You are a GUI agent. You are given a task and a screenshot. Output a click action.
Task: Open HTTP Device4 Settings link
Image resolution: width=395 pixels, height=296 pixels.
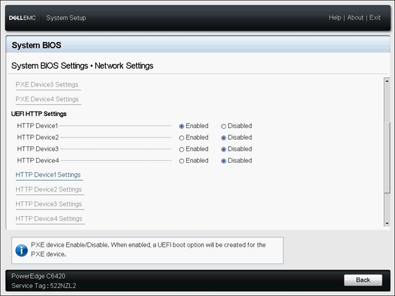(49, 219)
